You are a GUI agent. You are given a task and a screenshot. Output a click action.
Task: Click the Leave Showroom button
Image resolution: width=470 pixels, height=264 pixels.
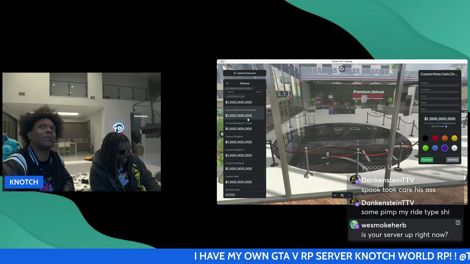[x=245, y=73]
